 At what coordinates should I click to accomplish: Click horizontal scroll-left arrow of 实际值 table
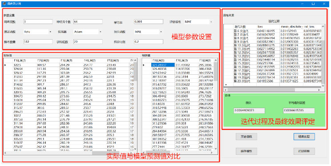tap(5, 153)
